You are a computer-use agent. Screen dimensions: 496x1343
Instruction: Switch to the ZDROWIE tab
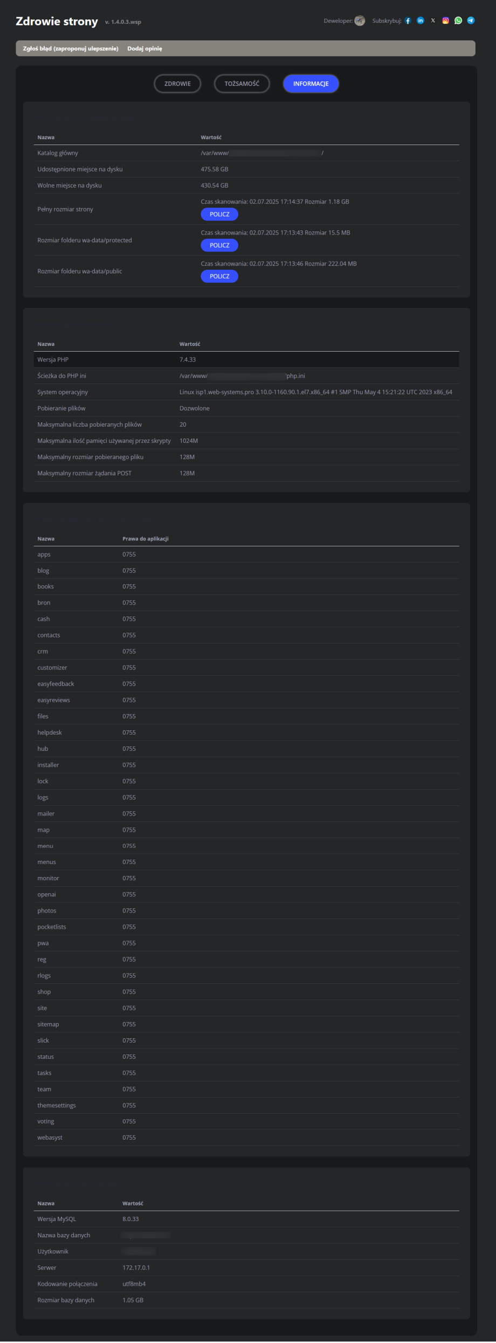pyautogui.click(x=177, y=84)
